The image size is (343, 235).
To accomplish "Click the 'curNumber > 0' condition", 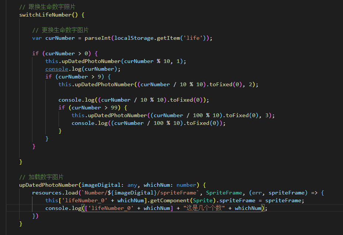I will pyautogui.click(x=66, y=53).
